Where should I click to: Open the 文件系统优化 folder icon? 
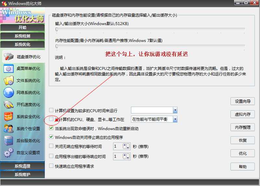click(x=8, y=81)
